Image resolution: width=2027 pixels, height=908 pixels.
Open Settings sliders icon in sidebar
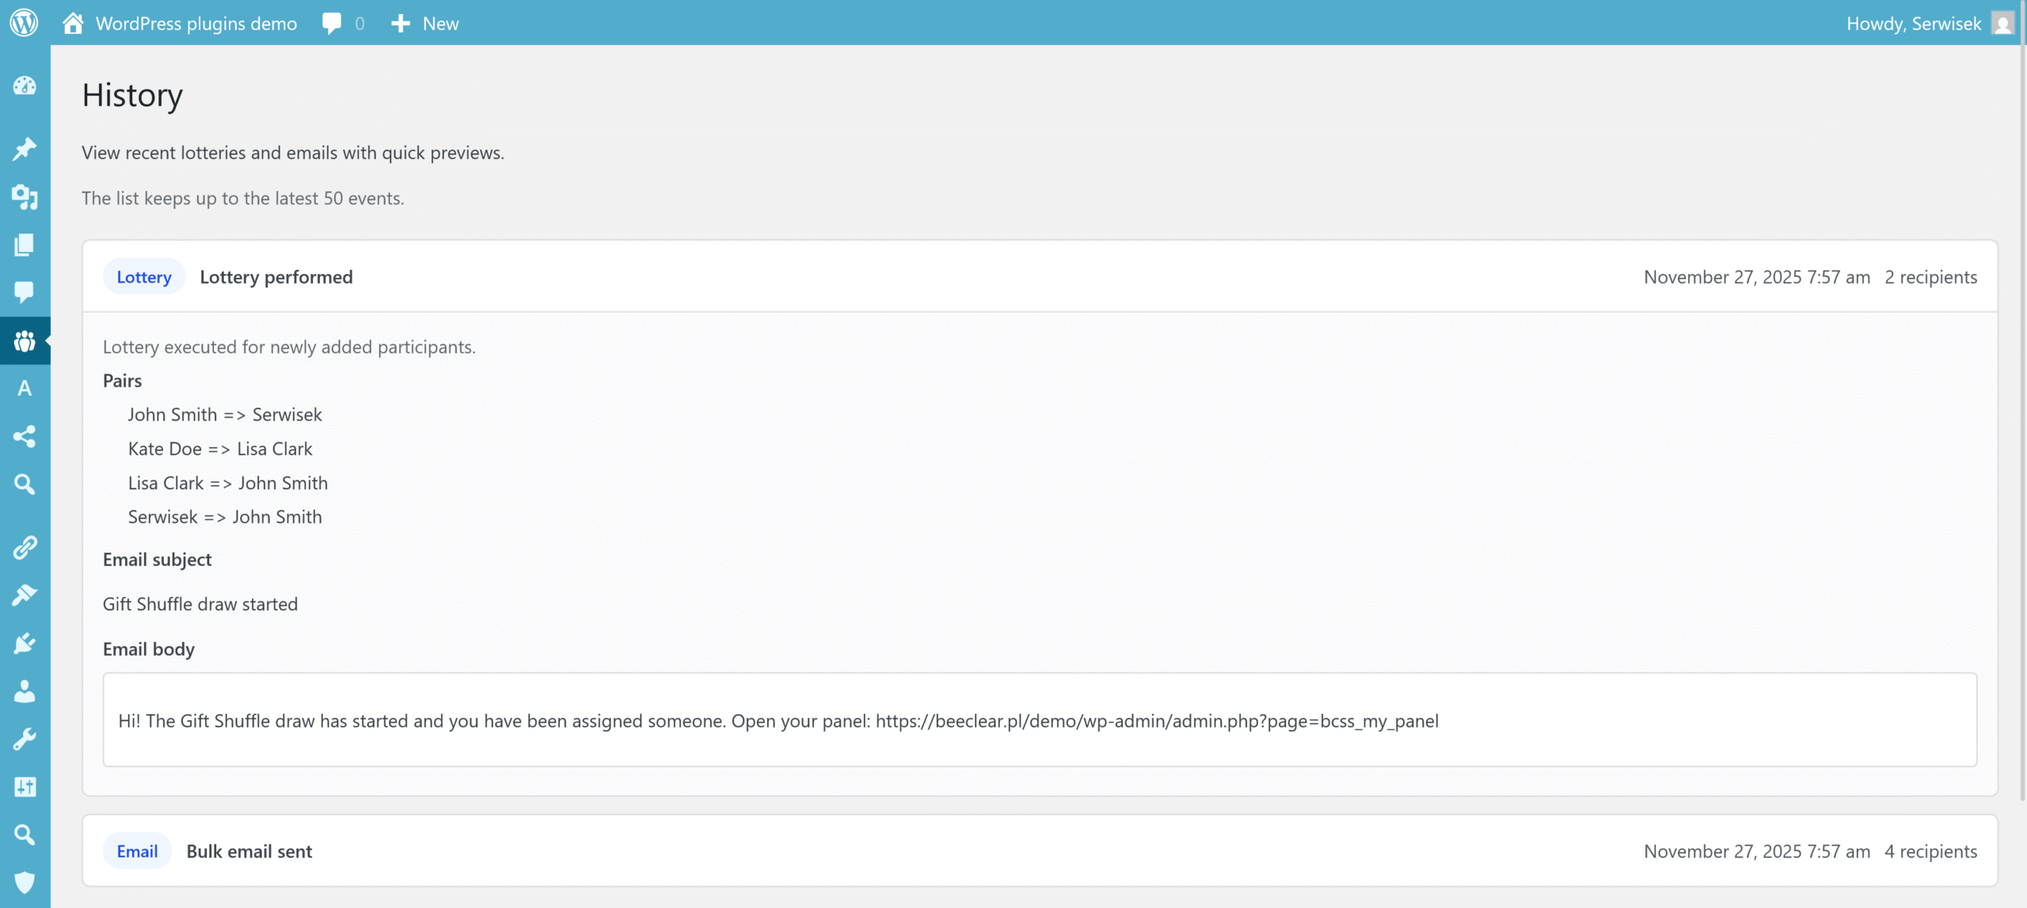[25, 787]
